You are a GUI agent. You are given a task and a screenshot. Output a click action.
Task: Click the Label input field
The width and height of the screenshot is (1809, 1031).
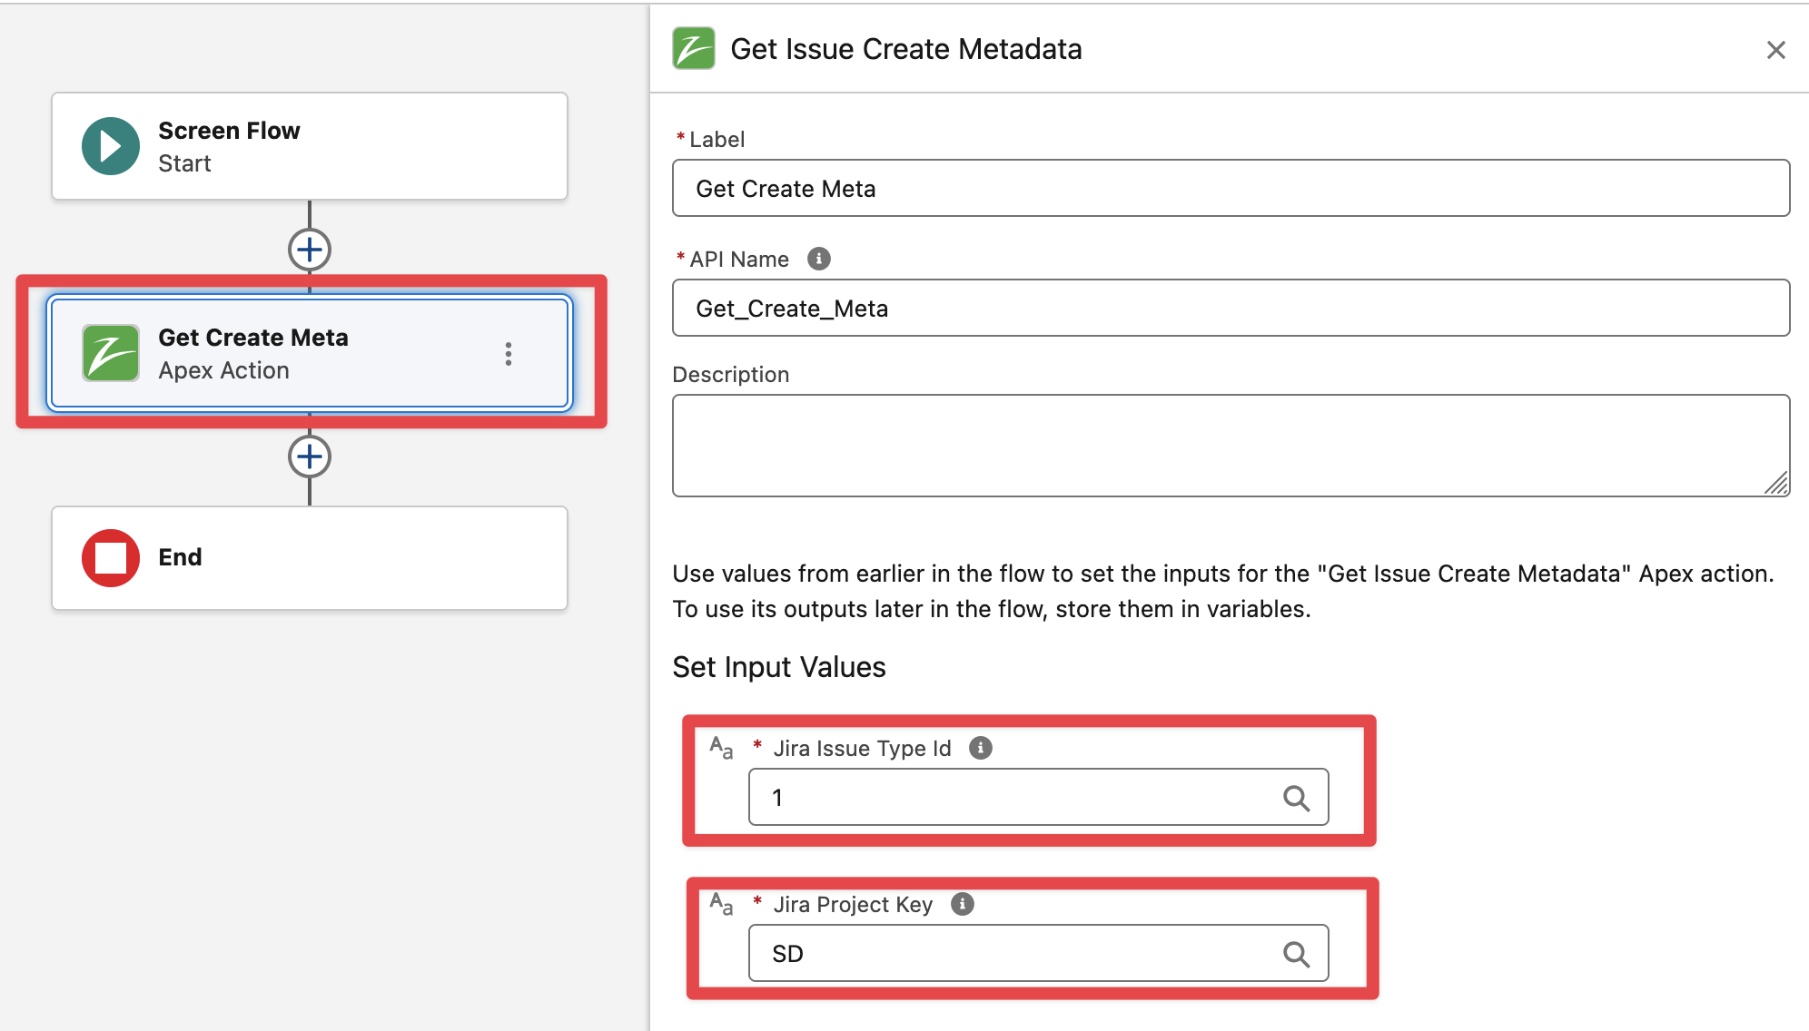pos(1231,189)
